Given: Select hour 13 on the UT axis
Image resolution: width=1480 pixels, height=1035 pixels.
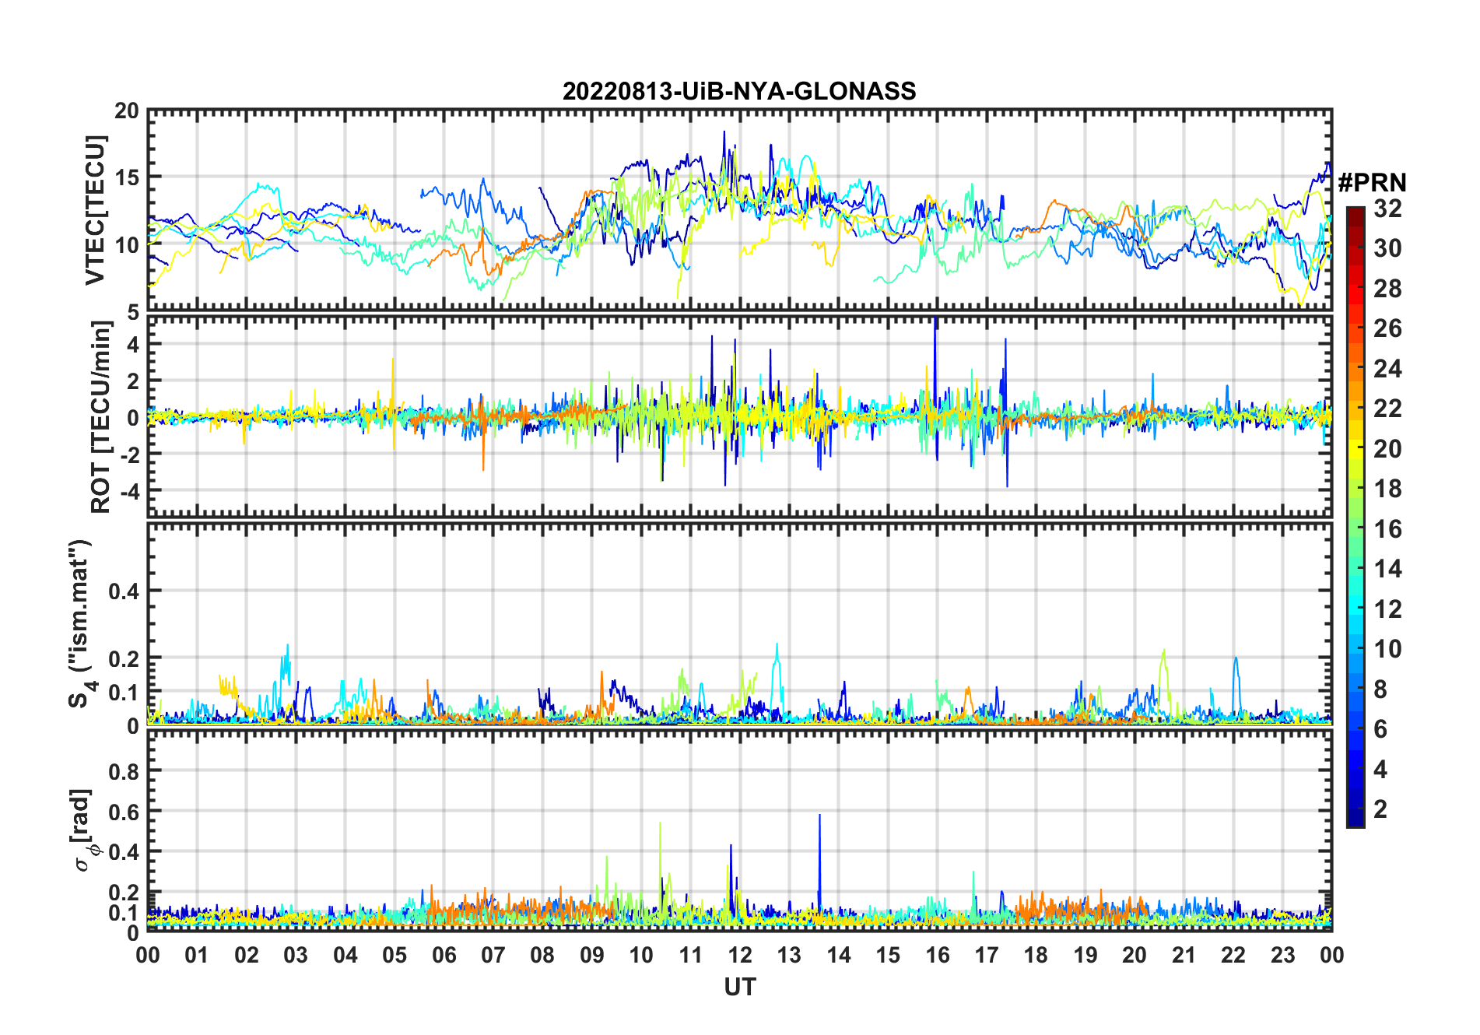Looking at the screenshot, I should click(789, 955).
